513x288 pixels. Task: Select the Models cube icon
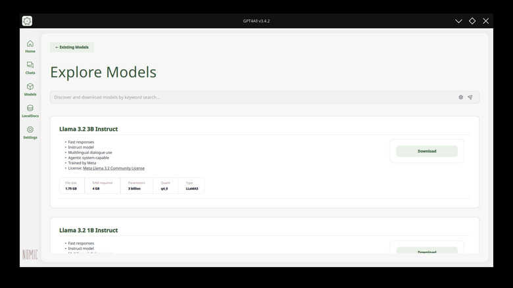(x=30, y=89)
